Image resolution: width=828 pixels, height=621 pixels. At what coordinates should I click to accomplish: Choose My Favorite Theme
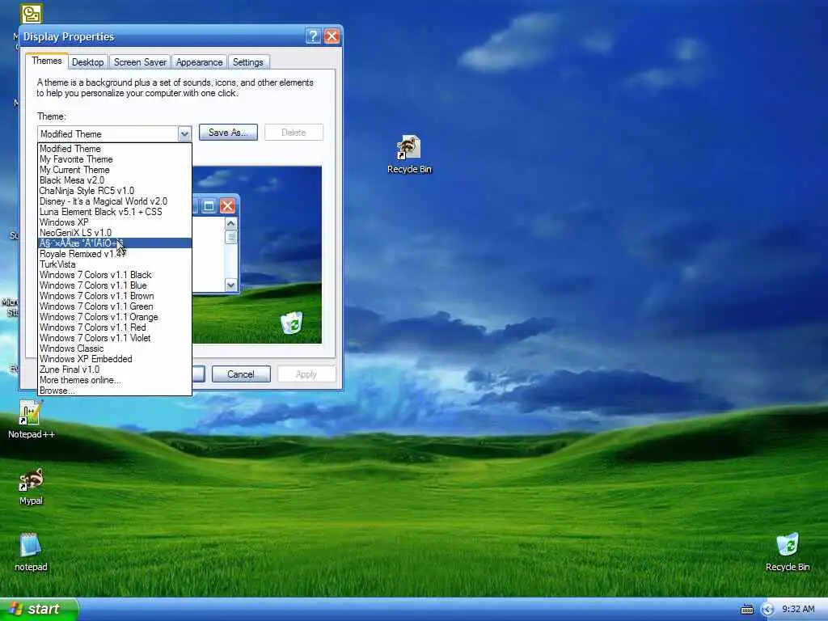coord(115,159)
